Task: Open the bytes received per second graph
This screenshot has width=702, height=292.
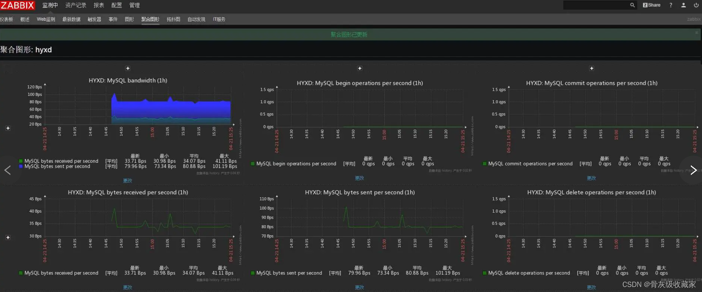Action: (128, 235)
